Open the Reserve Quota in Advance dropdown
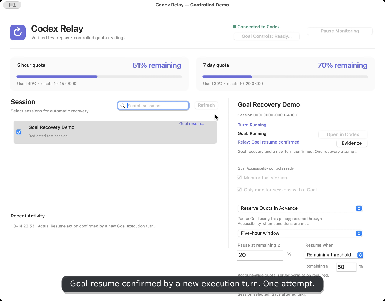Viewport: 385px width, 301px height. tap(300, 208)
